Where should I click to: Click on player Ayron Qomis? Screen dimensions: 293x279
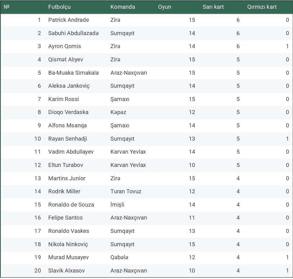[x=64, y=46]
